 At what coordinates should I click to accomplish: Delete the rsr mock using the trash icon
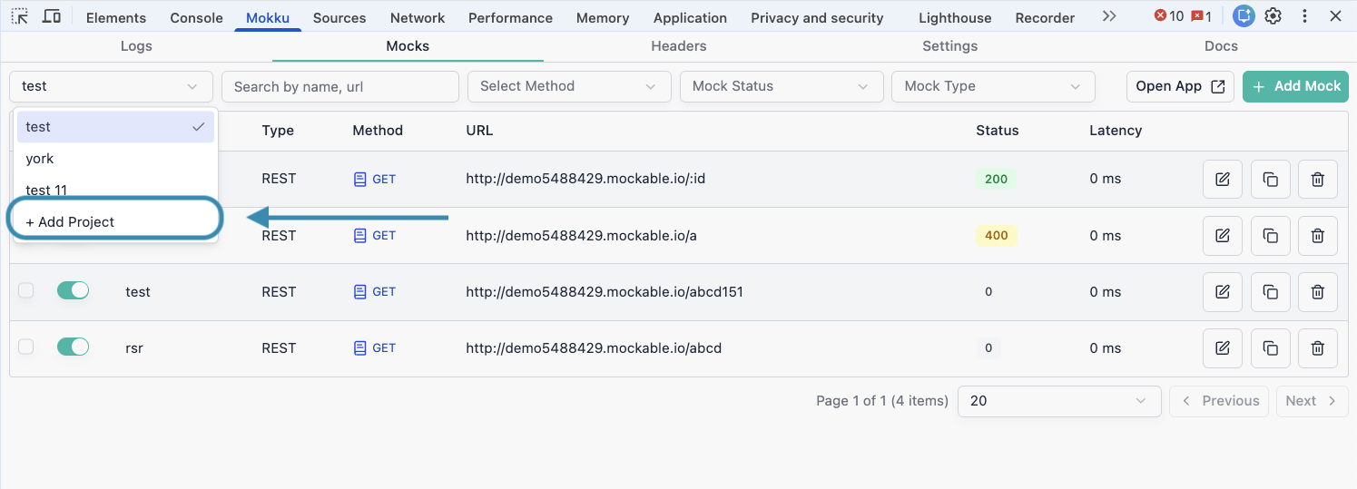[1317, 348]
